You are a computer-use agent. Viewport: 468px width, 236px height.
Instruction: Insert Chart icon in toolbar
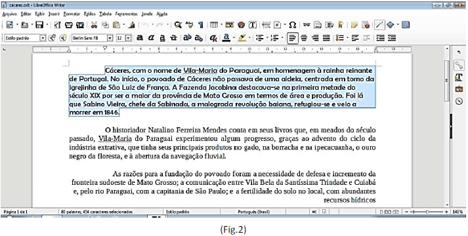[x=241, y=25]
